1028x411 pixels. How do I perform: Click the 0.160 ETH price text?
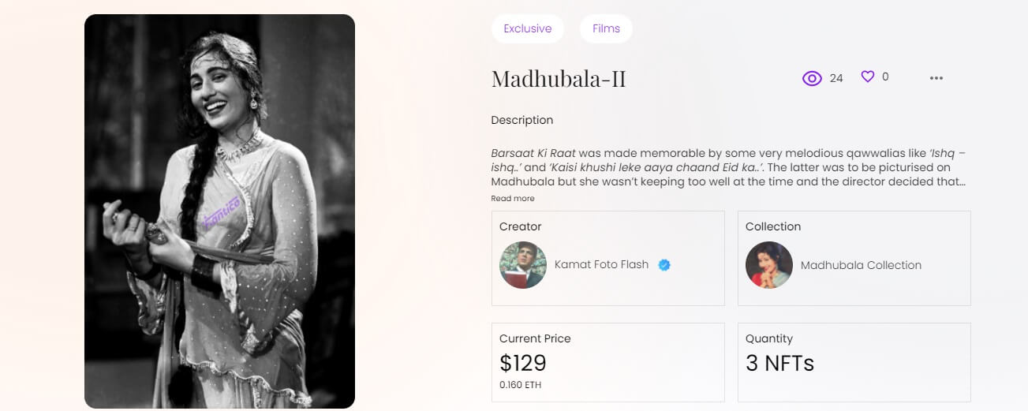tap(521, 385)
